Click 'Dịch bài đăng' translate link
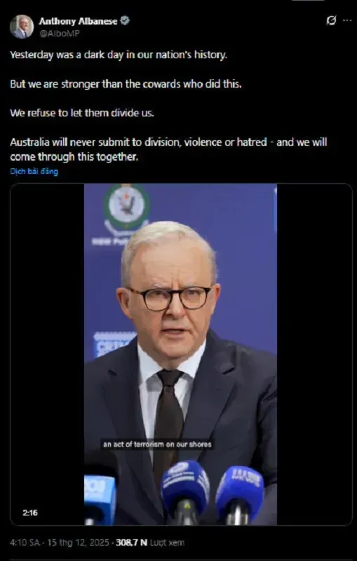The width and height of the screenshot is (357, 561). point(34,171)
